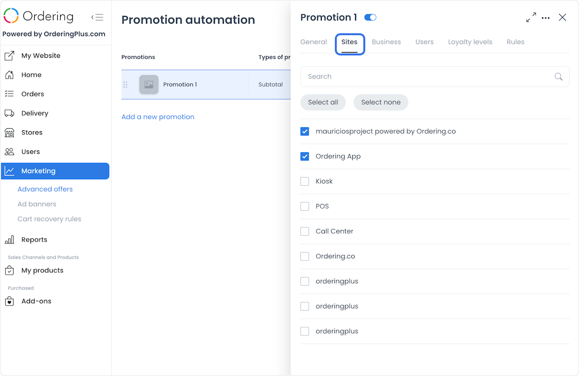Click the Select all button

coord(323,102)
